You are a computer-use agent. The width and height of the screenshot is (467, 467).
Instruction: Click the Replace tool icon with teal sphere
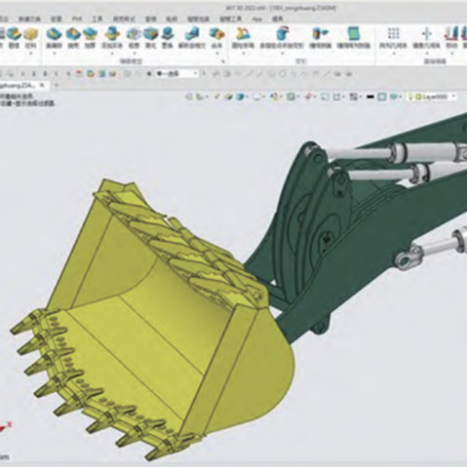point(167,34)
